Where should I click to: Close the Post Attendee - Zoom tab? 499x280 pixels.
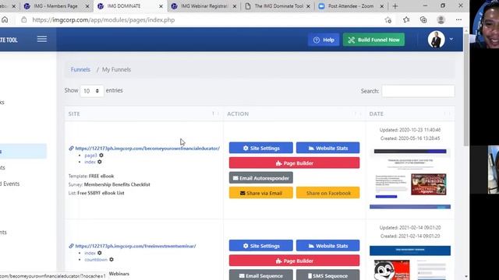382,6
